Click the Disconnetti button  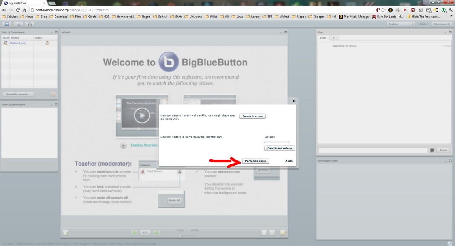click(442, 24)
